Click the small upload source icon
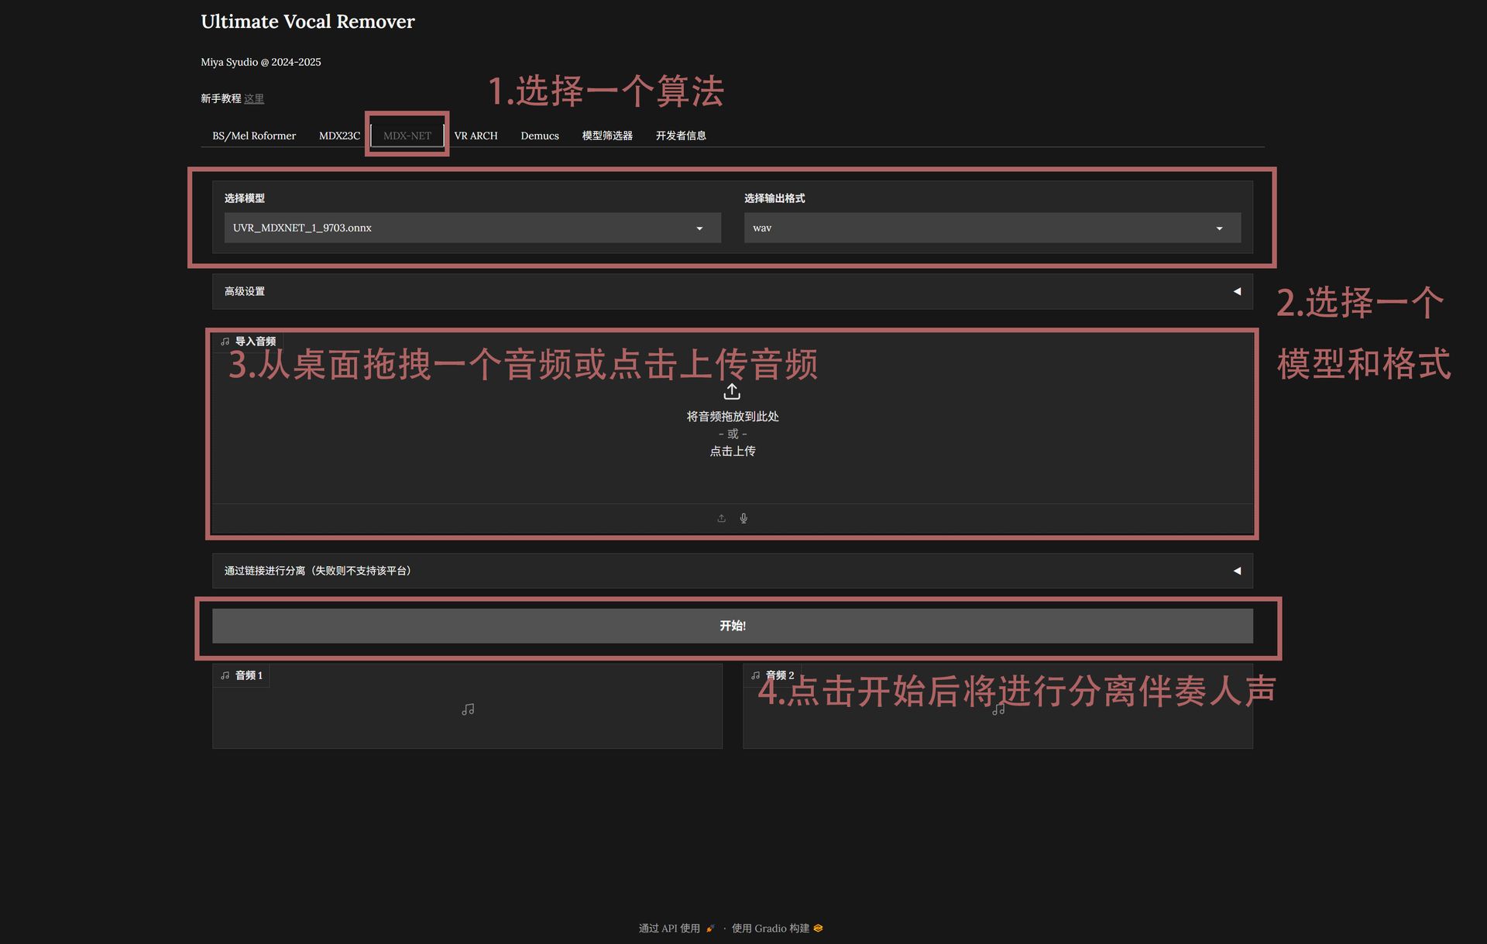1487x944 pixels. [x=721, y=518]
